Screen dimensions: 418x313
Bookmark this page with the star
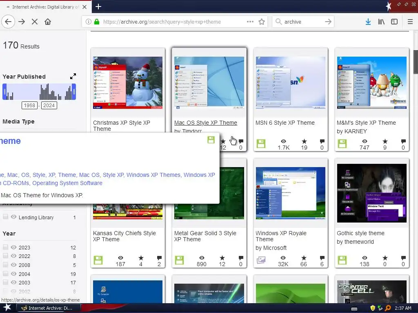[x=262, y=22]
